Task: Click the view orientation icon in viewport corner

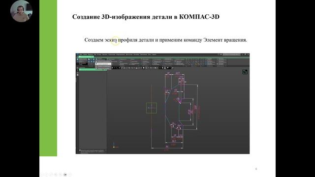Action: point(245,72)
